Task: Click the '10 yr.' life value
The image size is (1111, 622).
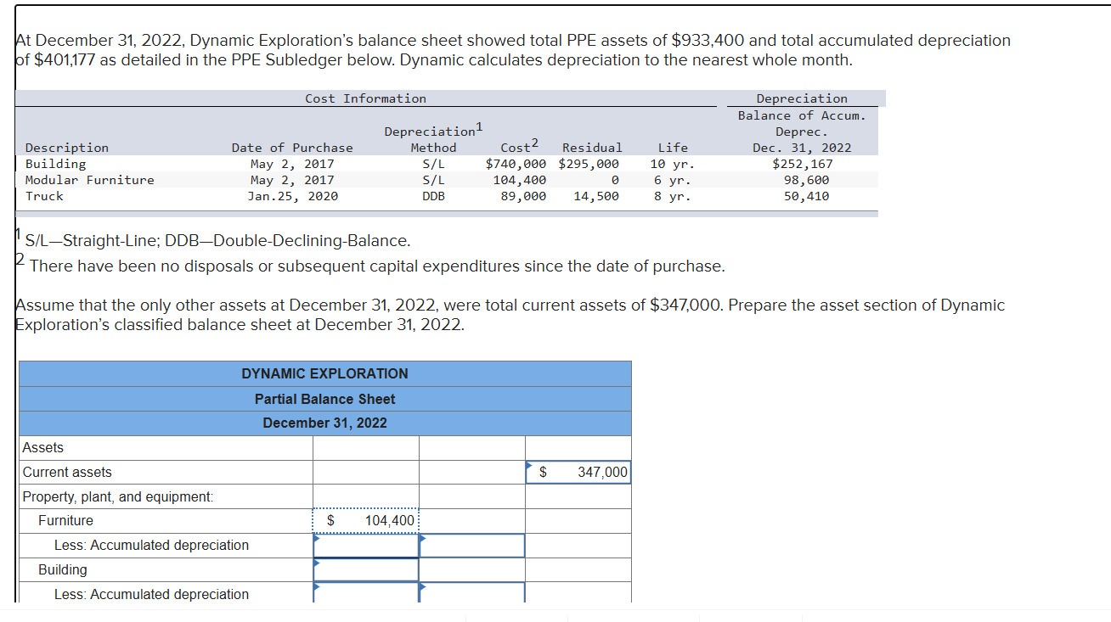Action: (x=673, y=164)
